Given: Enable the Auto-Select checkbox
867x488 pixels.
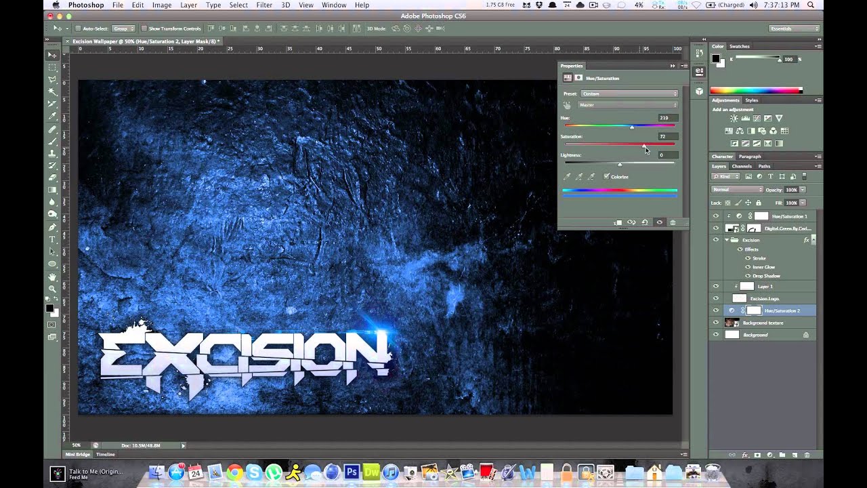Looking at the screenshot, I should coord(78,28).
